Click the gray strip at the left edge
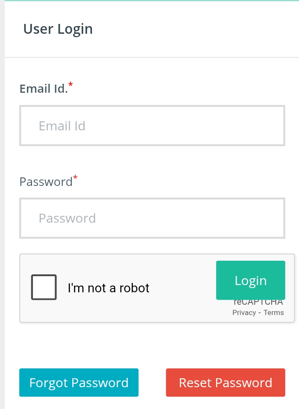The height and width of the screenshot is (409, 299). click(2, 204)
